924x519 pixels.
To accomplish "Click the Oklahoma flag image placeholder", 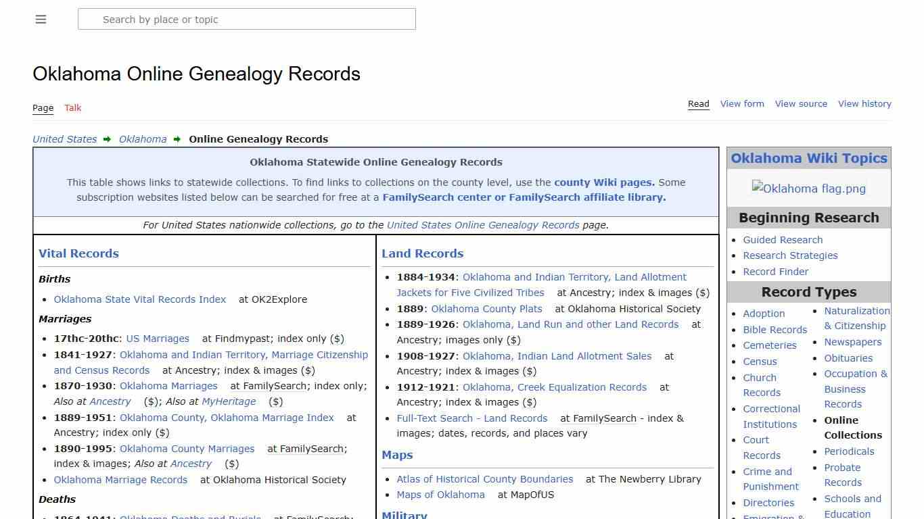I will [808, 189].
